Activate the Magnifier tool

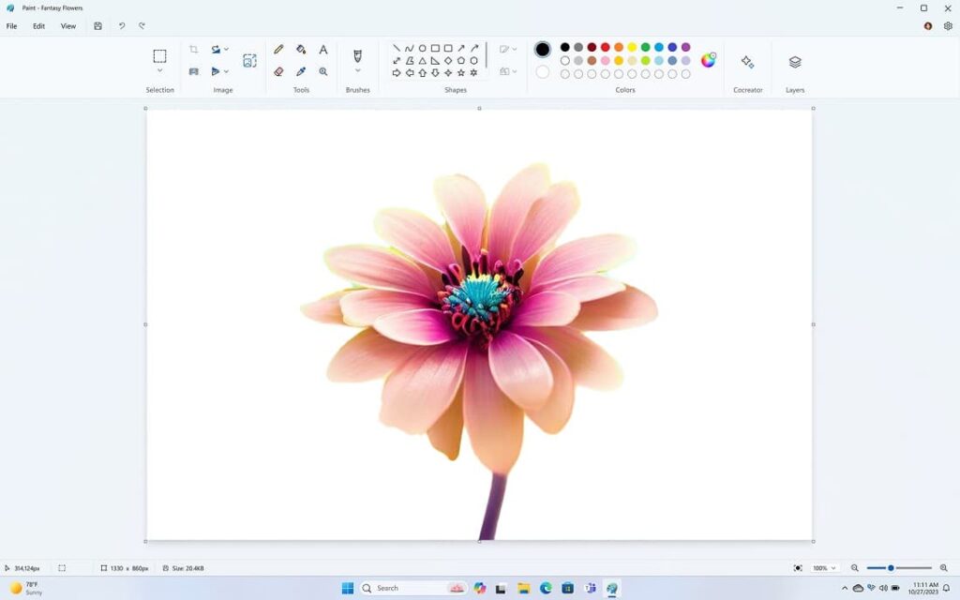click(x=323, y=71)
